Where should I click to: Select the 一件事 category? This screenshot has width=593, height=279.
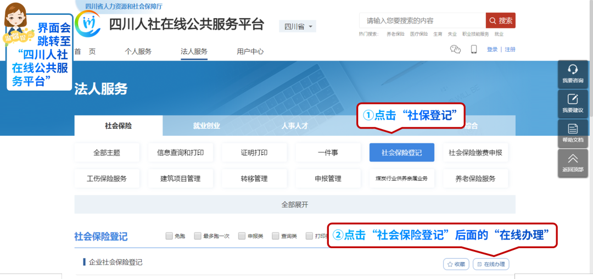[328, 153]
